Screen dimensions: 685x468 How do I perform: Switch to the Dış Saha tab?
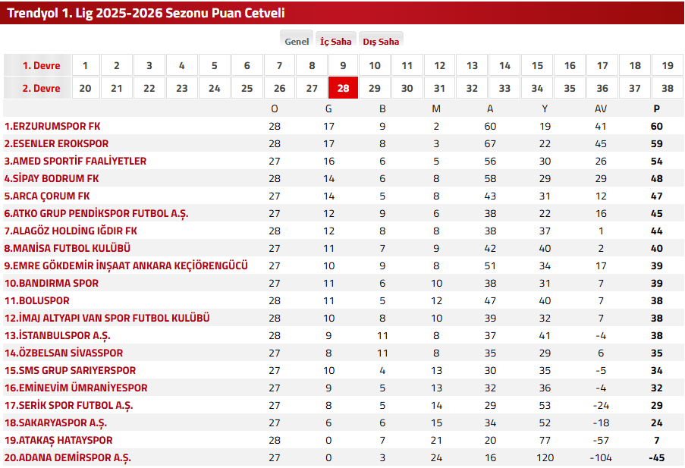(x=381, y=41)
